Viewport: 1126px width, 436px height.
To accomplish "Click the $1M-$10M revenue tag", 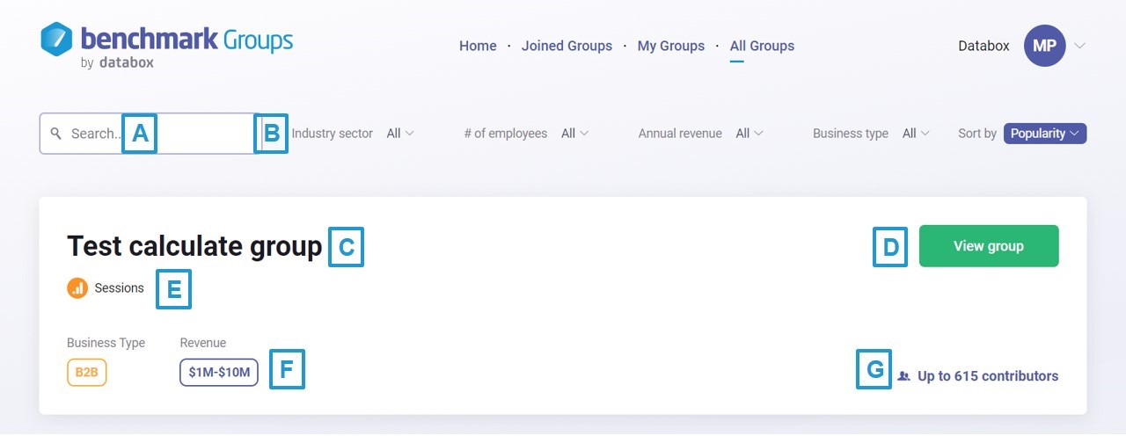I will click(219, 373).
